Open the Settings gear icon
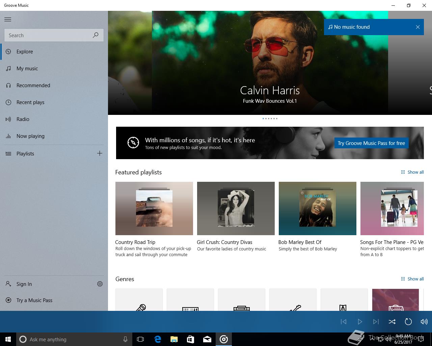Screen dimensions: 432x346 click(100, 284)
